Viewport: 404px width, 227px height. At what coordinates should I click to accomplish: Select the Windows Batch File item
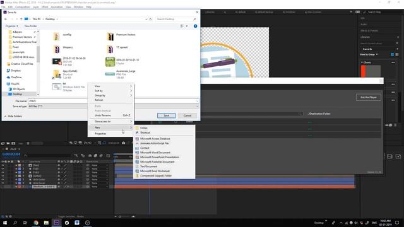click(x=68, y=87)
